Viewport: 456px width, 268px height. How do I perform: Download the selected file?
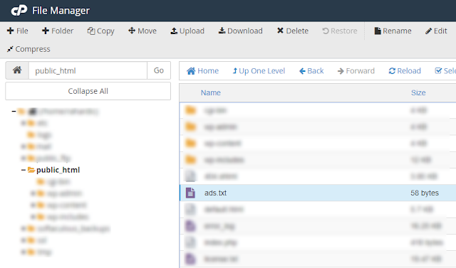[241, 31]
